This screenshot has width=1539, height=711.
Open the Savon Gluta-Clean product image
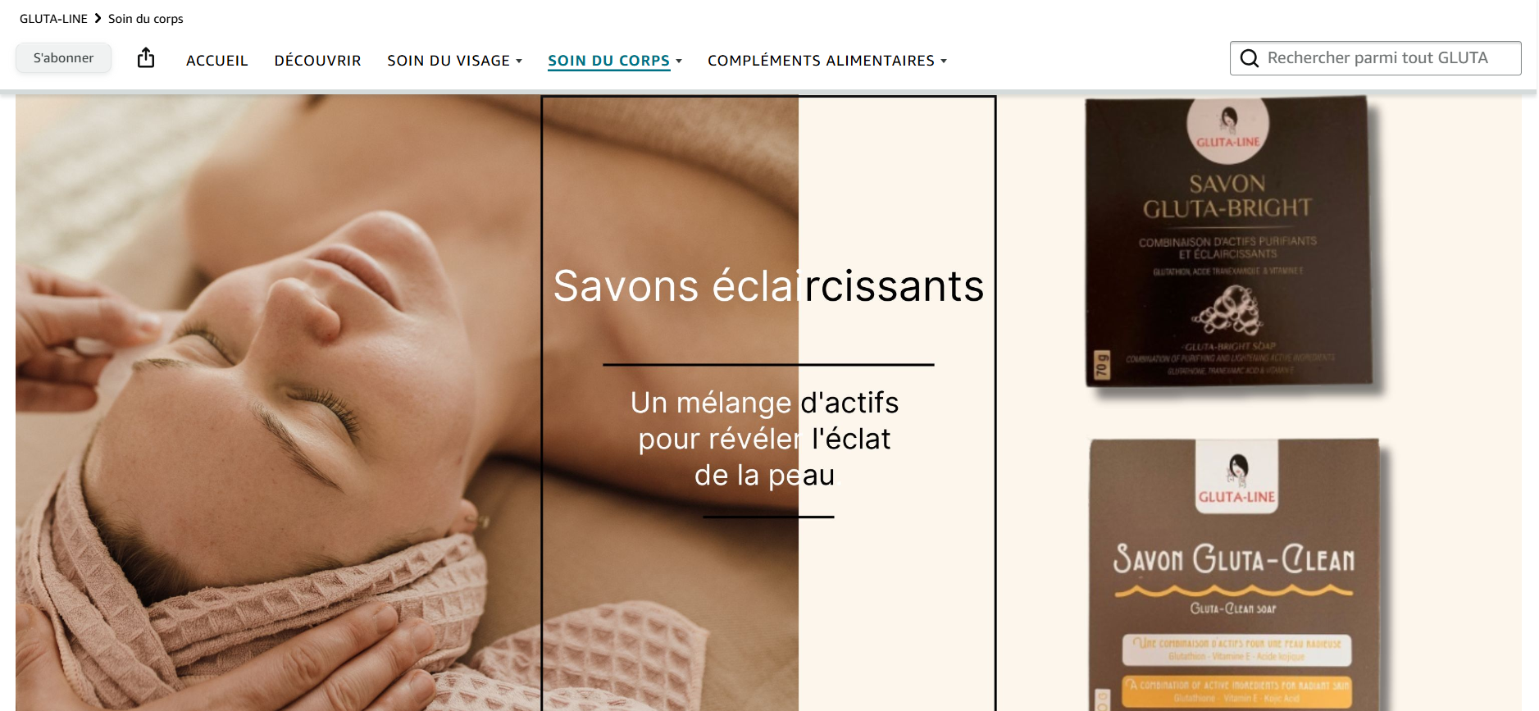point(1235,574)
